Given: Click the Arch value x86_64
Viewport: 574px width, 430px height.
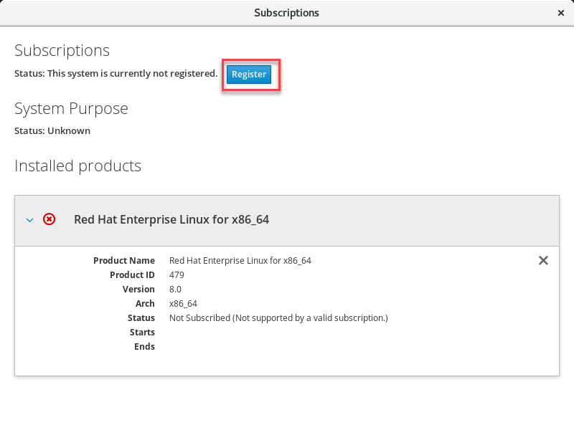Looking at the screenshot, I should [x=183, y=303].
